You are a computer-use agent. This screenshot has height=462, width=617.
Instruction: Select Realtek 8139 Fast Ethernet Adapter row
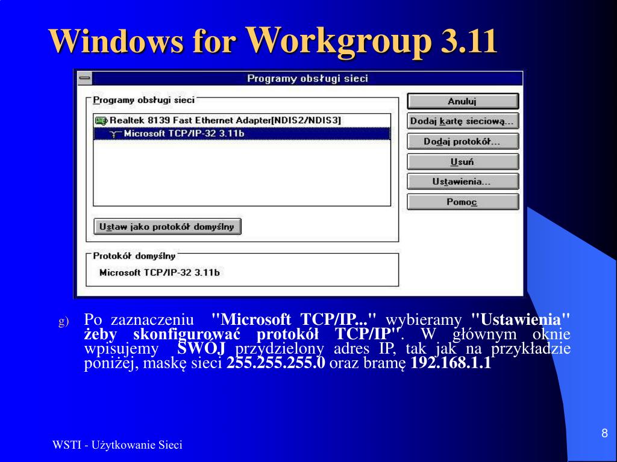[x=242, y=120]
